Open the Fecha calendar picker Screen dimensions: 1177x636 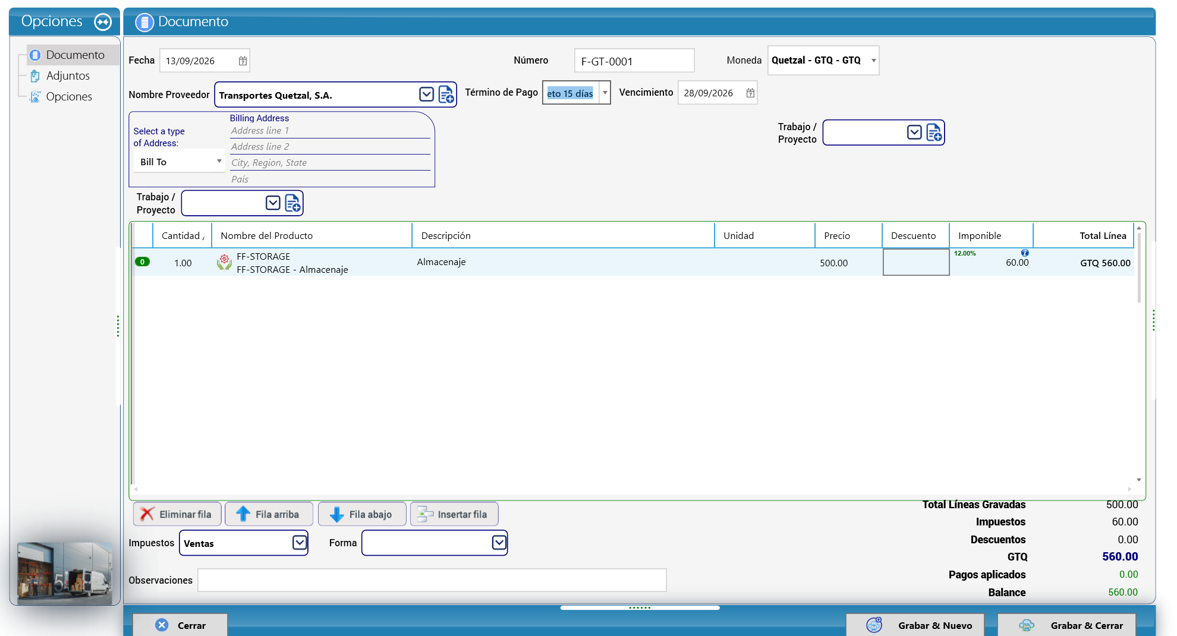243,61
